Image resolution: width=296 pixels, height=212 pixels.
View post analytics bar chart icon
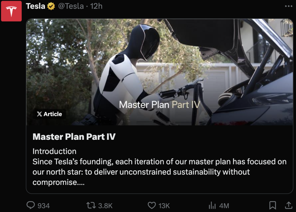pos(212,205)
